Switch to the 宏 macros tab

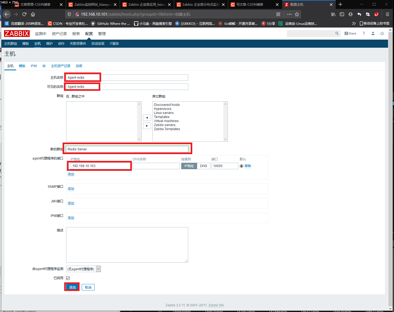44,66
